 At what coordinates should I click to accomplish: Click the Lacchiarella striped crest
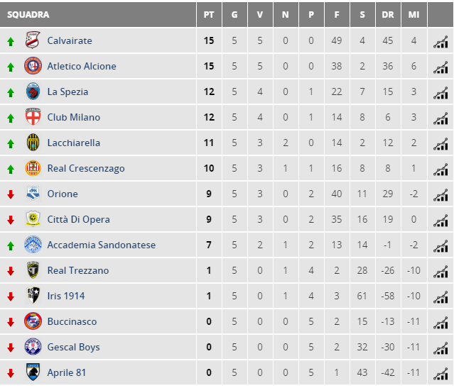click(x=33, y=143)
